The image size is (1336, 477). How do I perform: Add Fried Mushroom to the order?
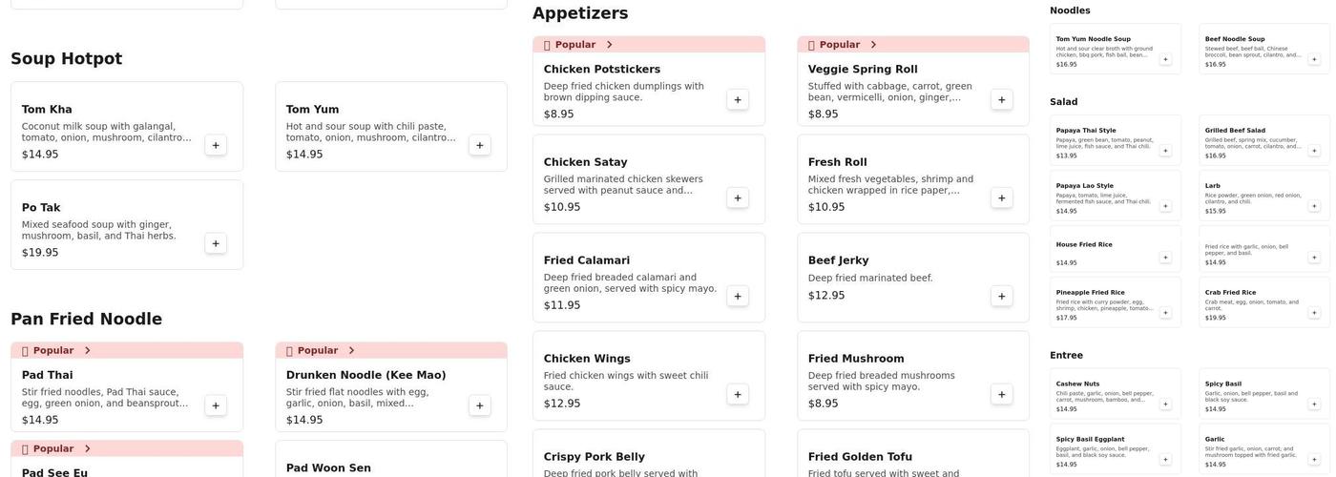pos(1001,394)
